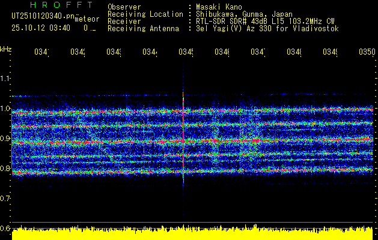Click the 0341 time marker
Image resolution: width=378 pixels, height=240 pixels.
[41, 52]
